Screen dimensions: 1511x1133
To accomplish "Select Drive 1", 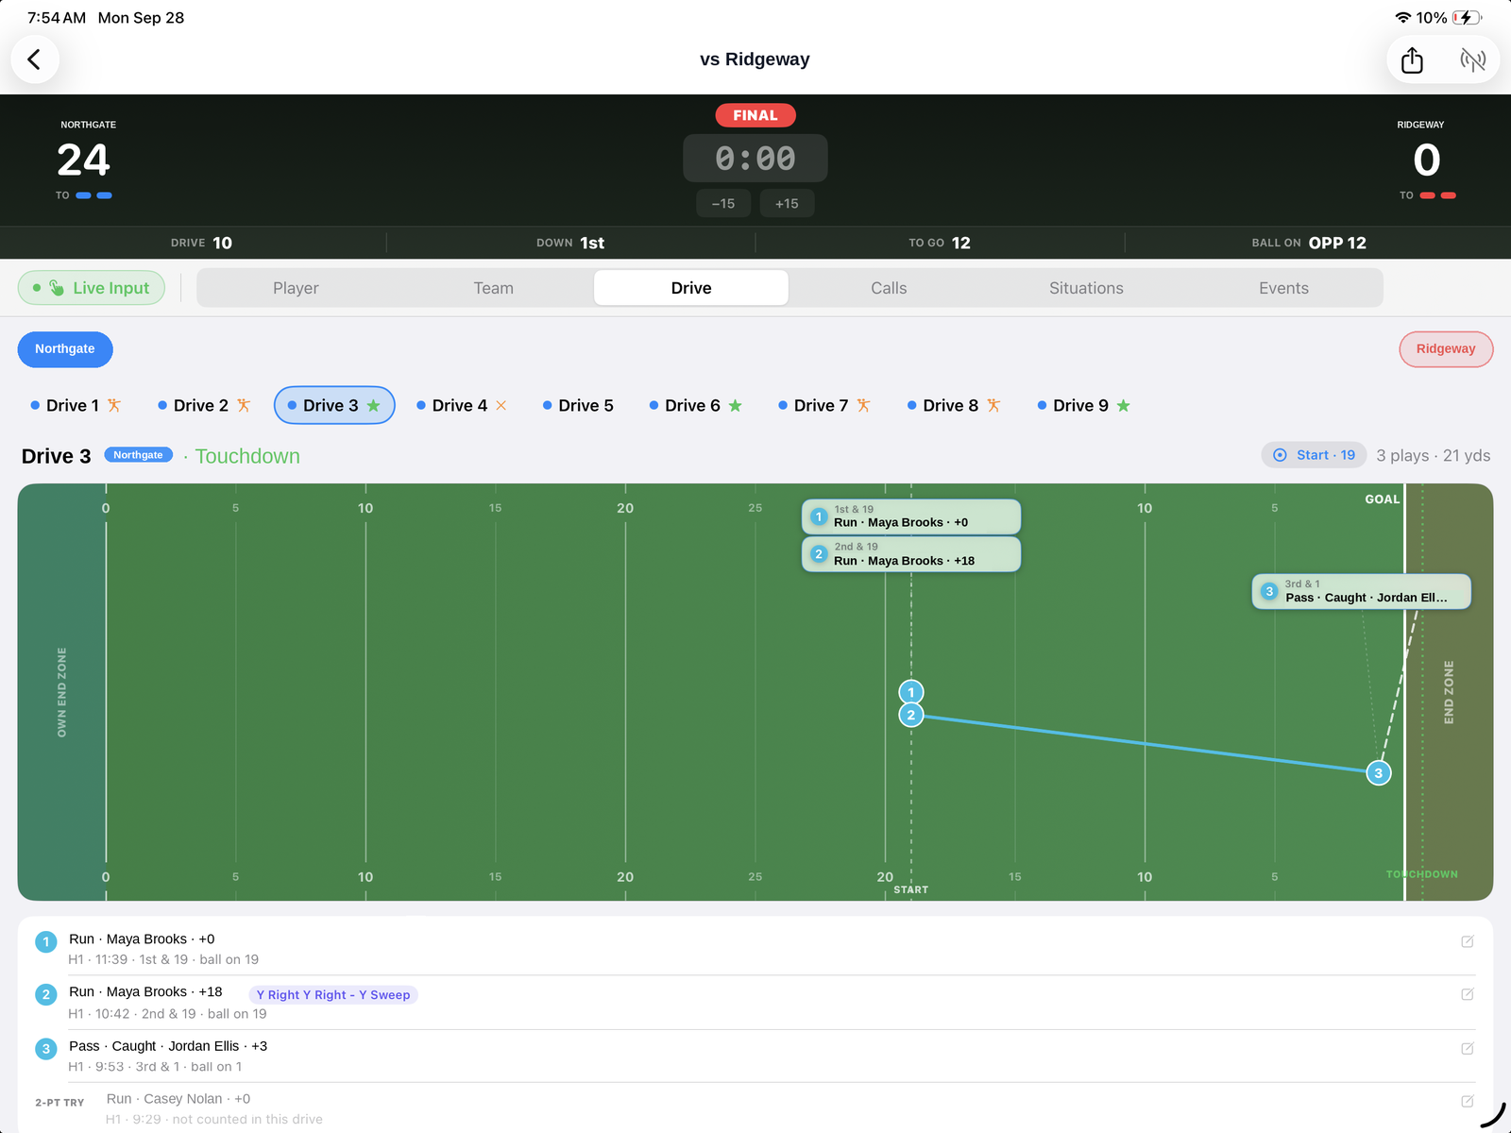I will click(x=76, y=405).
